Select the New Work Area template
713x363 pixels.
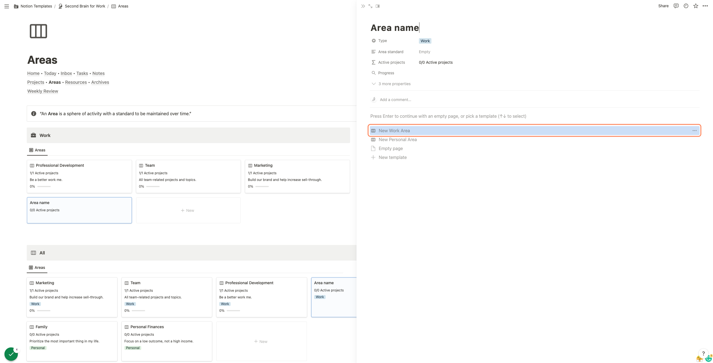click(x=534, y=131)
